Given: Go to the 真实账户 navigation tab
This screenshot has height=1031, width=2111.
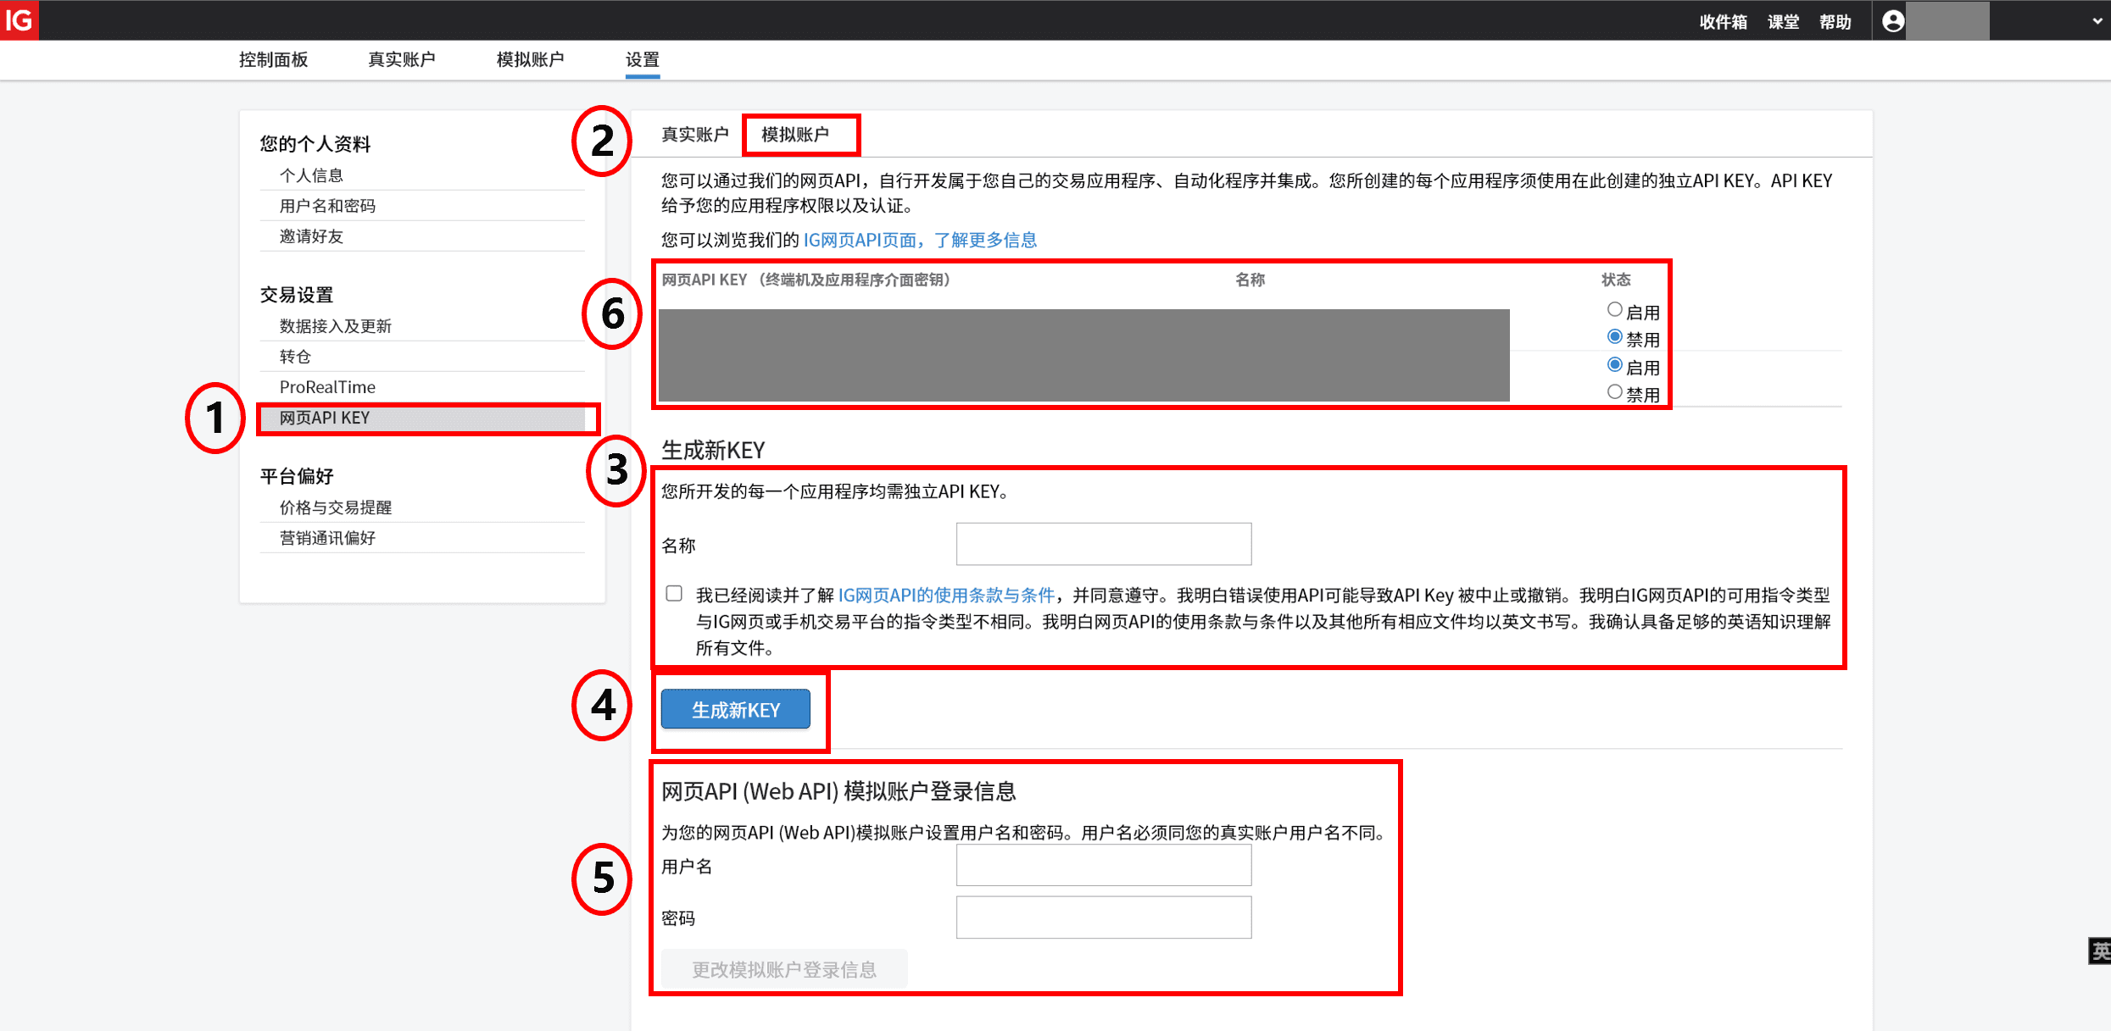Looking at the screenshot, I should [x=402, y=59].
